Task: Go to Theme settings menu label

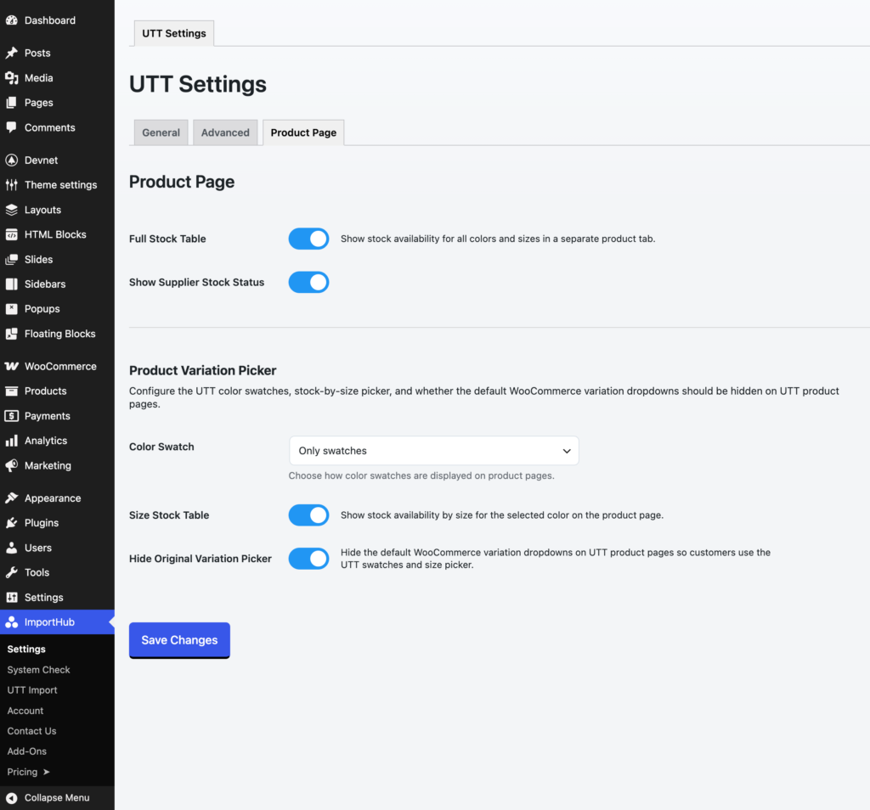Action: point(61,185)
